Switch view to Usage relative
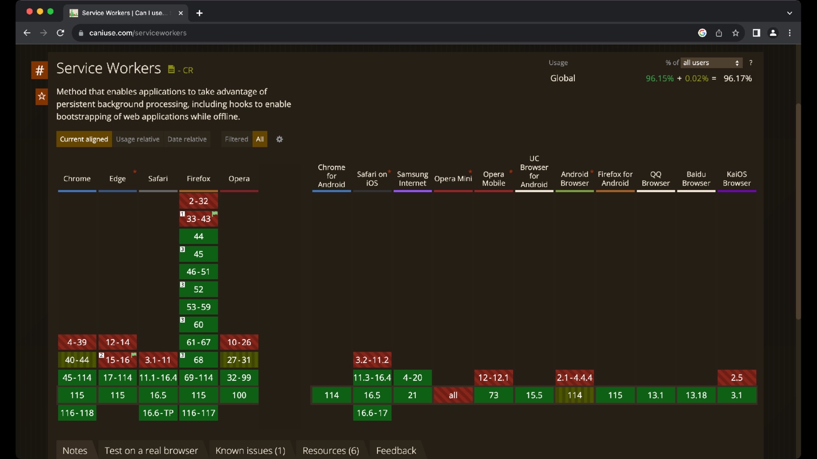This screenshot has width=817, height=459. pos(137,139)
